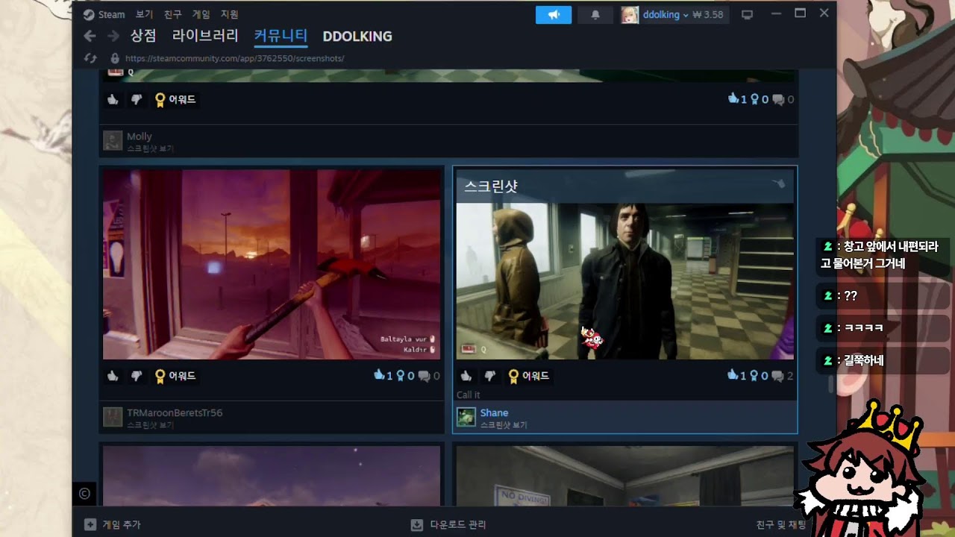
Task: Open comments count on Molly's screenshot
Action: click(x=783, y=99)
